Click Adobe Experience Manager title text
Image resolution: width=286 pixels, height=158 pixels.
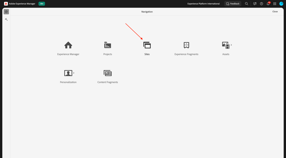coord(22,4)
